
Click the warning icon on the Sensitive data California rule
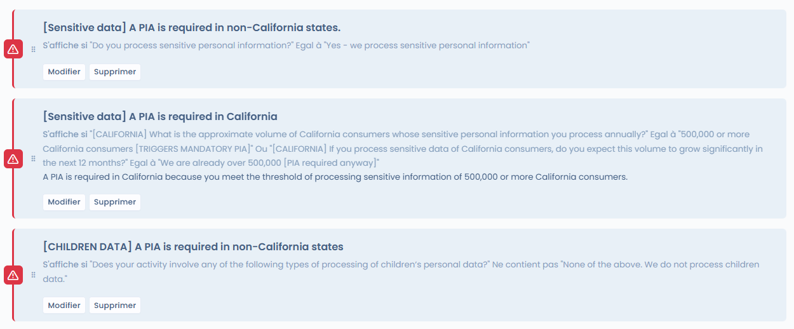pos(13,159)
